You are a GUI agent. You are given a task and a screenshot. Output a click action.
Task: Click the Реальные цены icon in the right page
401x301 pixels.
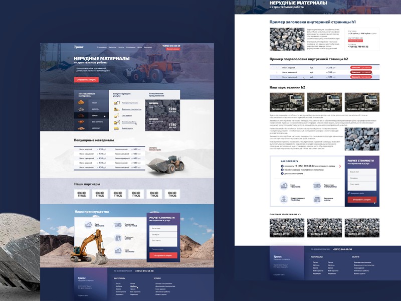(x=317, y=199)
